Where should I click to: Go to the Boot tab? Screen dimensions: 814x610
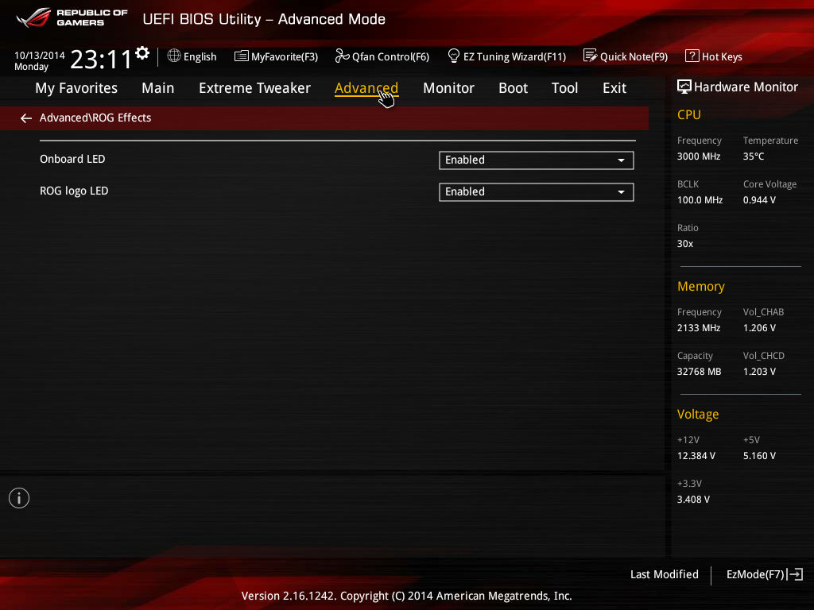point(513,88)
